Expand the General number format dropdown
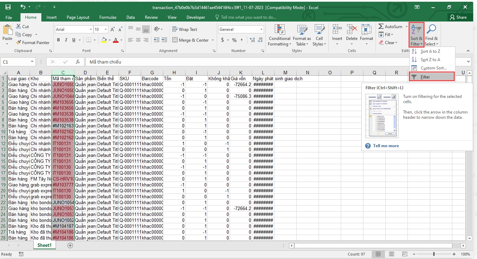 (261, 30)
